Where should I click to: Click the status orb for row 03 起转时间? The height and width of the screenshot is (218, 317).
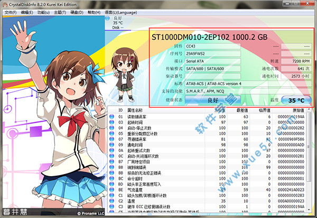click(111, 122)
